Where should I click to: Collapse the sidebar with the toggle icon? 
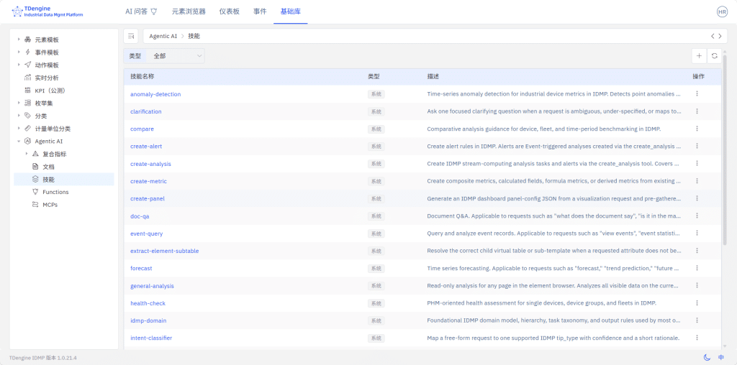[131, 36]
